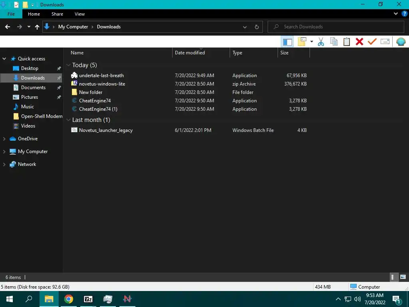Click the Search Downloads box
The height and width of the screenshot is (307, 409).
click(336, 27)
